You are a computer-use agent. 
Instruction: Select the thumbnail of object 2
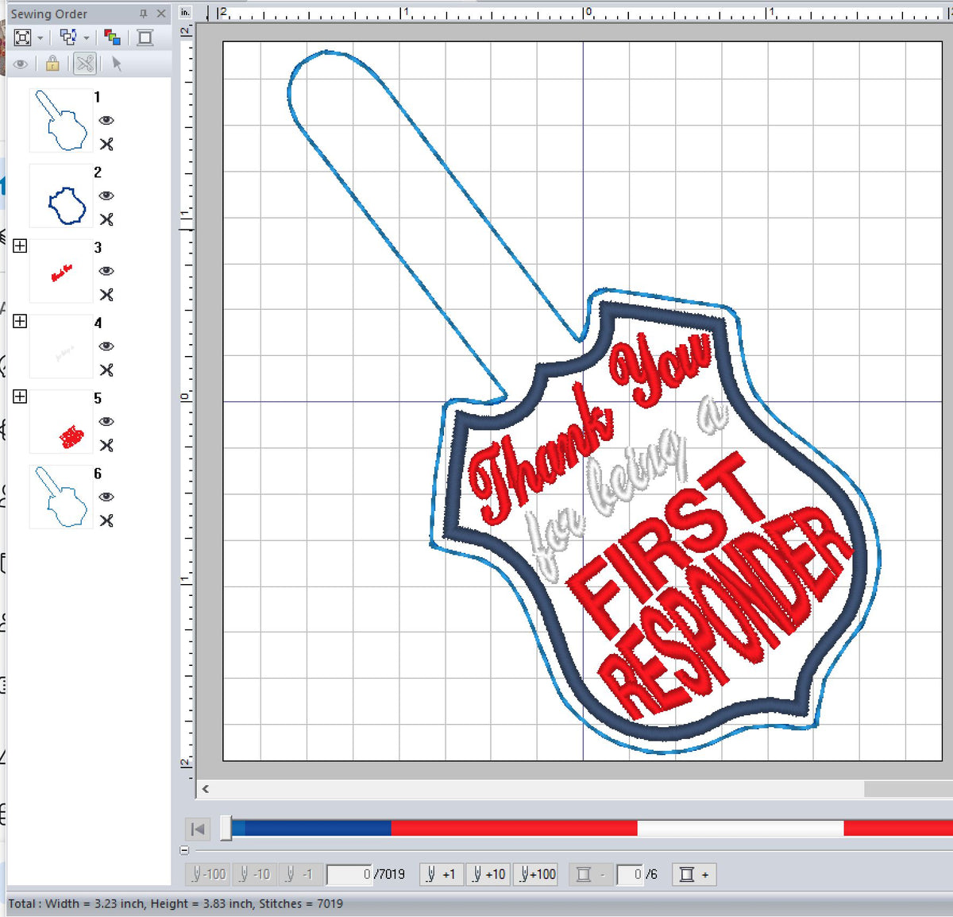click(60, 196)
